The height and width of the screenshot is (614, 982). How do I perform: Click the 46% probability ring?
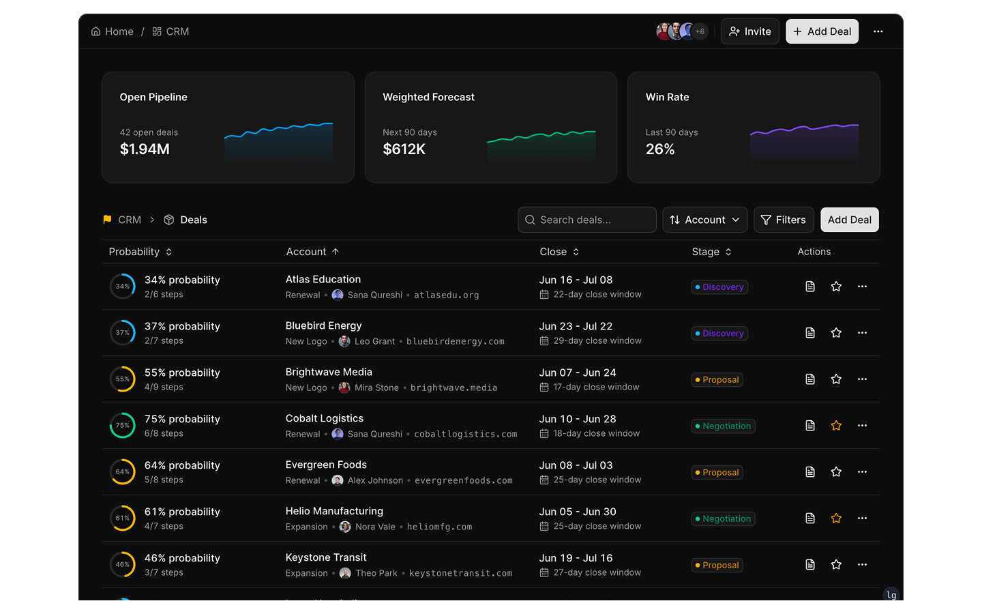(123, 565)
